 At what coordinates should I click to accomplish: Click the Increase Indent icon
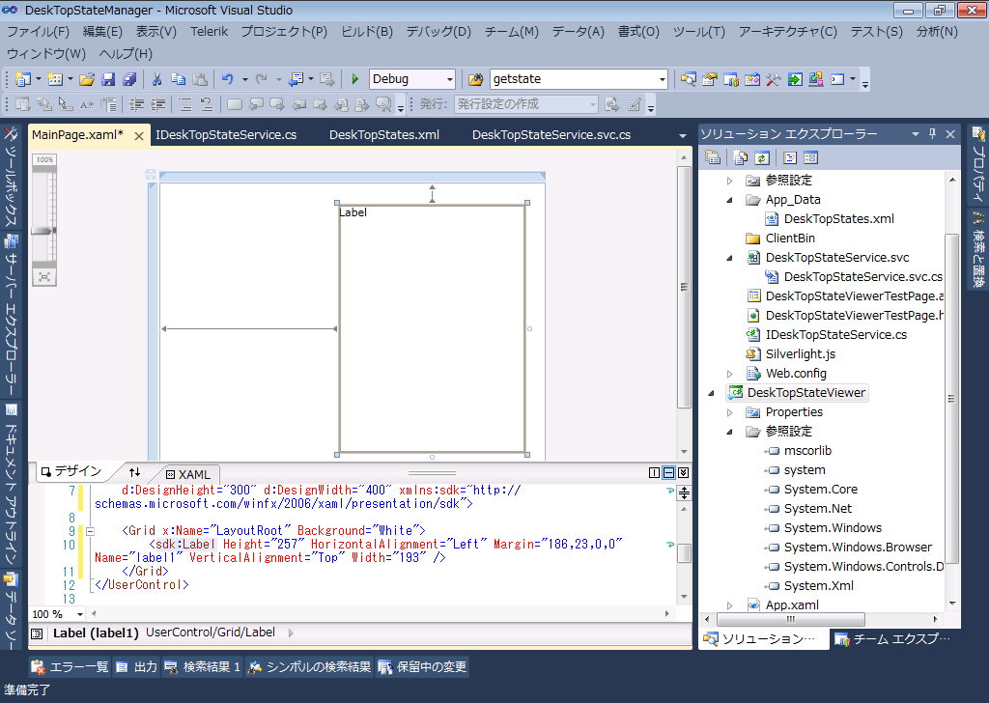click(158, 104)
